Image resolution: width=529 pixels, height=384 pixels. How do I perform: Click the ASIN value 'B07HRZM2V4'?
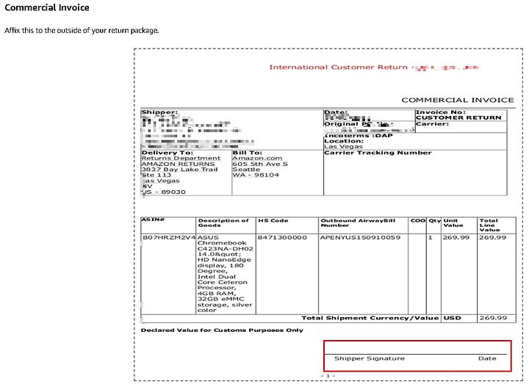coord(169,237)
